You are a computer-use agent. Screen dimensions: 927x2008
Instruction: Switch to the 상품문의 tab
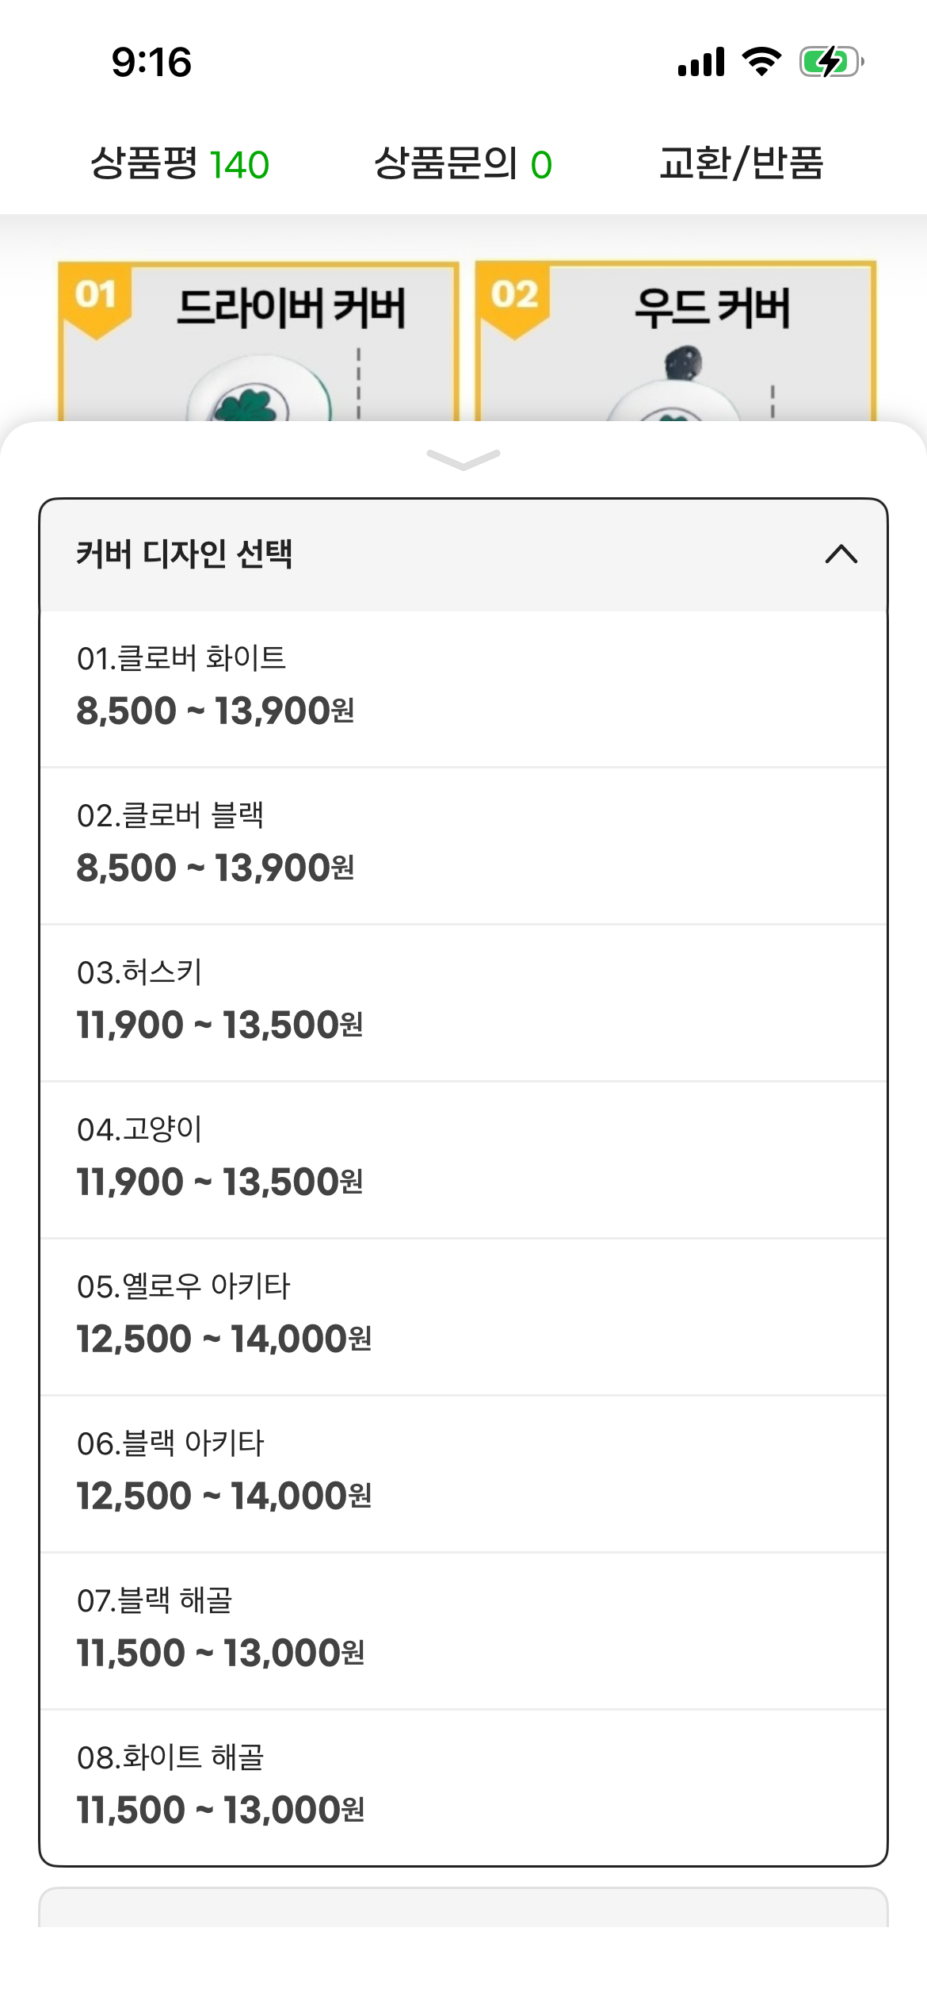463,164
